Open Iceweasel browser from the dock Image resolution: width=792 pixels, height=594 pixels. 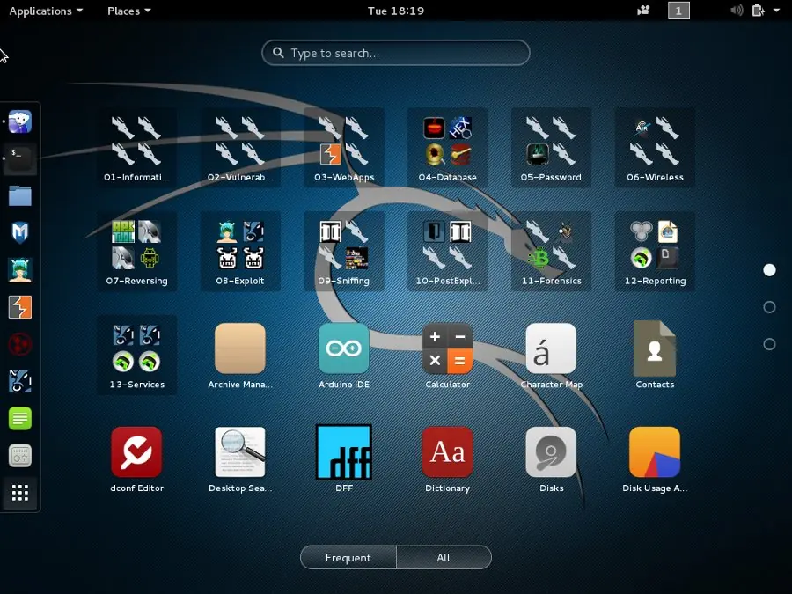pos(20,121)
